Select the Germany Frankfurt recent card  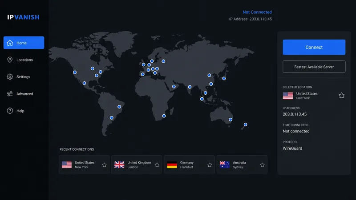tap(190, 164)
